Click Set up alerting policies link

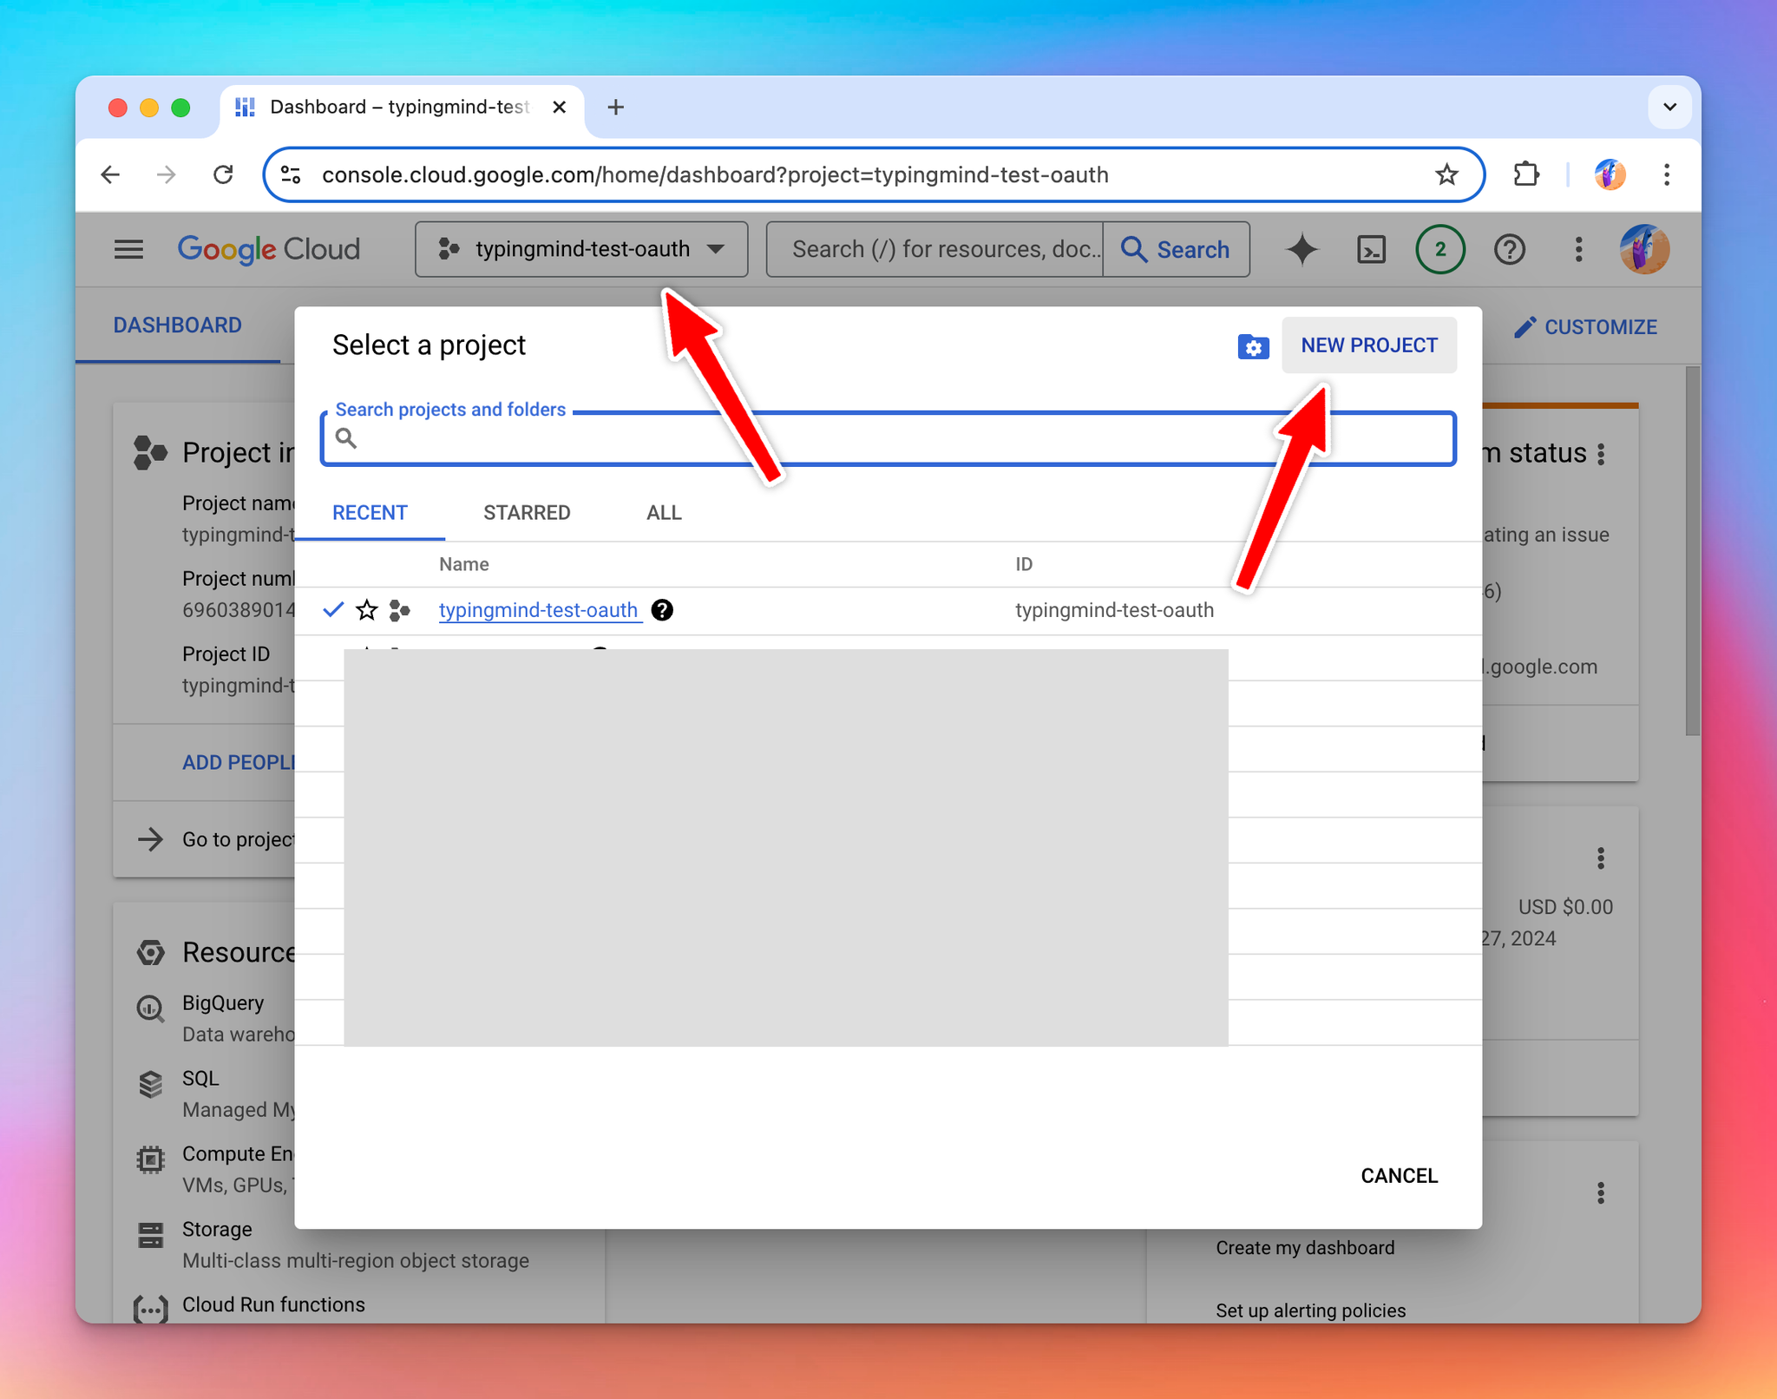1310,1310
